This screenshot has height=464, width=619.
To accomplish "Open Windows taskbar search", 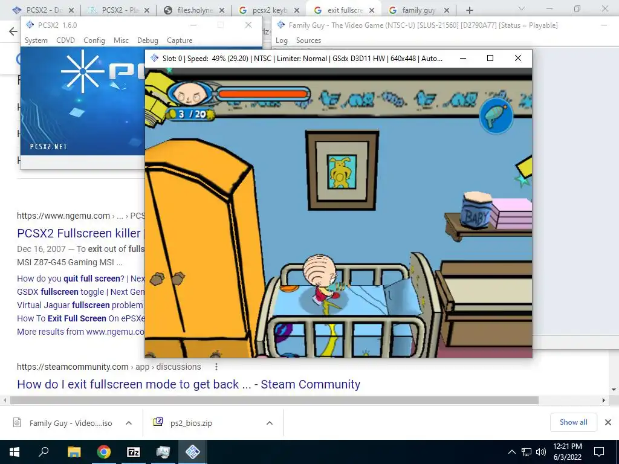I will click(44, 452).
